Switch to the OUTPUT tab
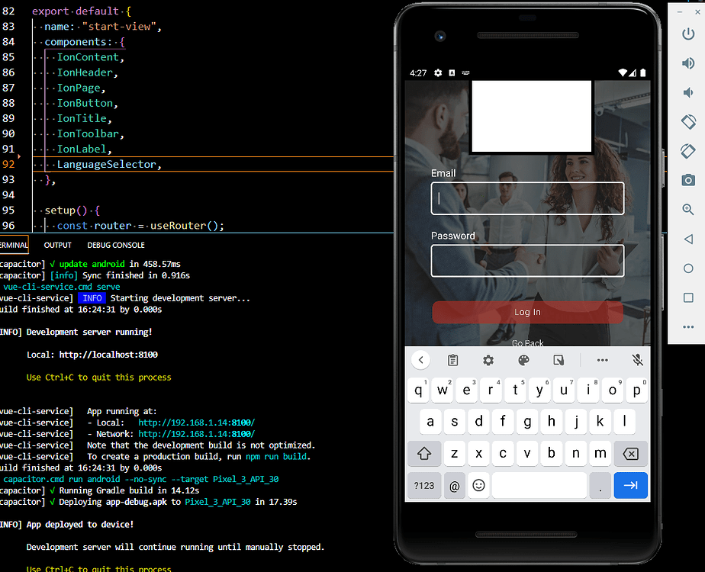The height and width of the screenshot is (572, 705). click(57, 245)
